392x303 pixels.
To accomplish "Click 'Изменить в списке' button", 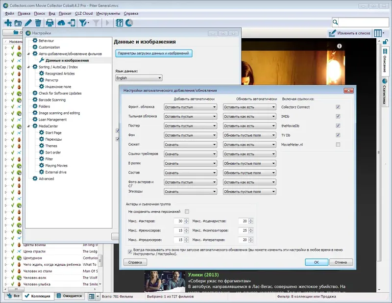I will pyautogui.click(x=349, y=33).
